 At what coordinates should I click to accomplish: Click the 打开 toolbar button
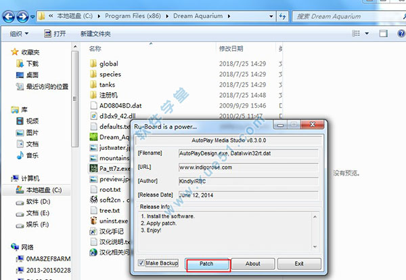click(x=55, y=34)
